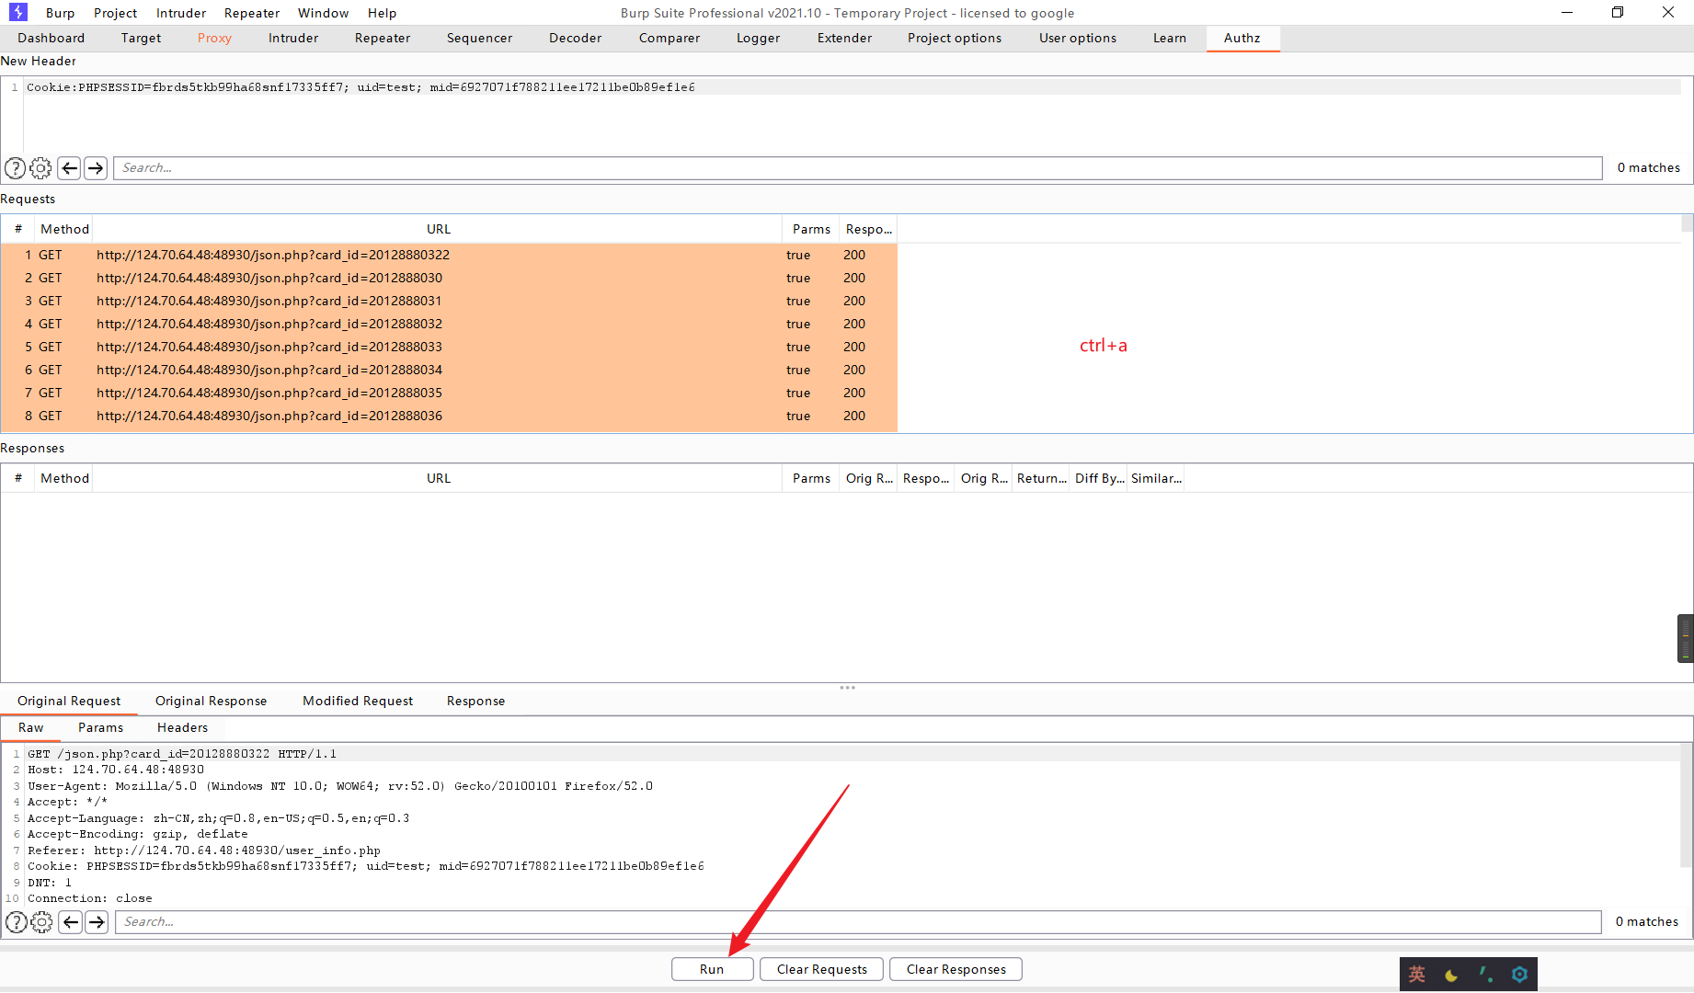
Task: Show the Modified Request tab
Action: (358, 701)
